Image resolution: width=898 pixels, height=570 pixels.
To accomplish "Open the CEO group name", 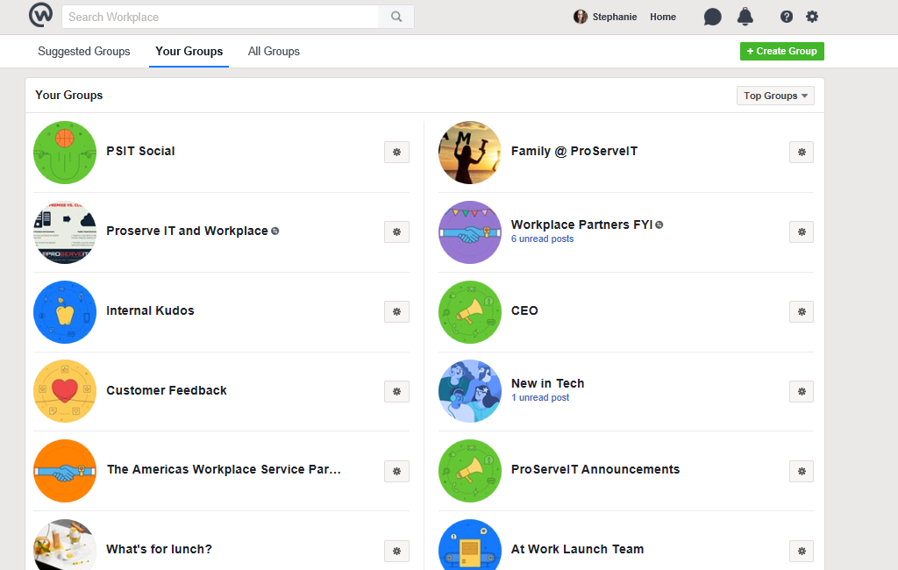I will pos(524,310).
